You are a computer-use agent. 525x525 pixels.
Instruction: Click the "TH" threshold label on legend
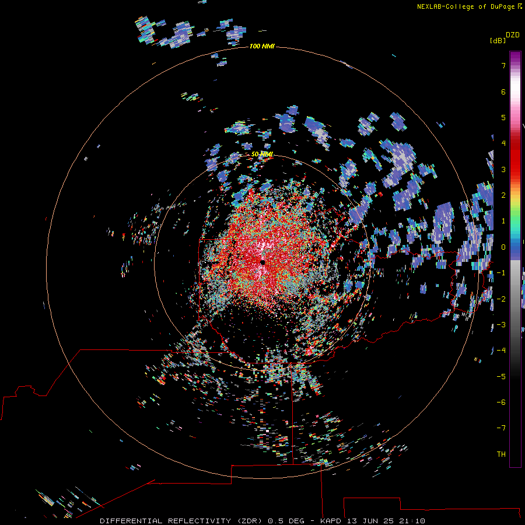coord(501,454)
